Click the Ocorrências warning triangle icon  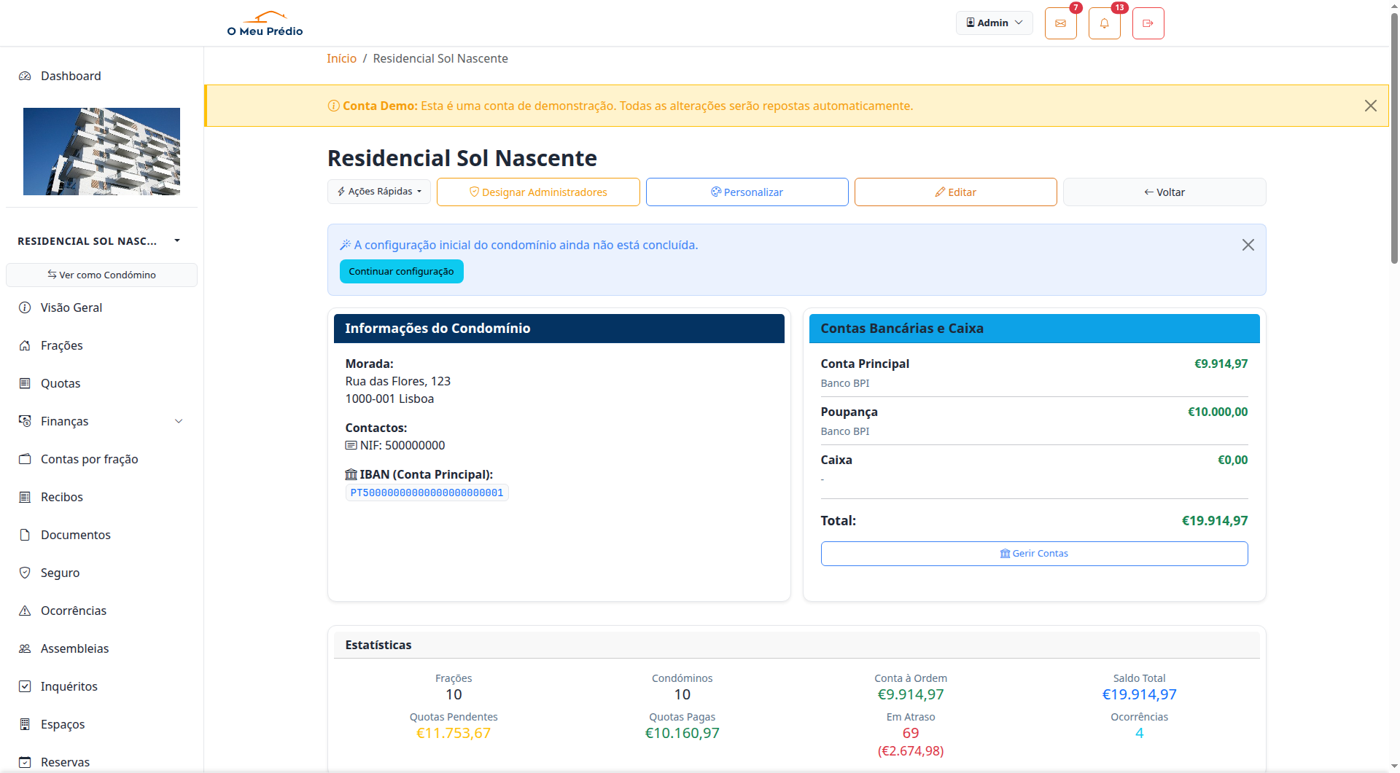[25, 611]
